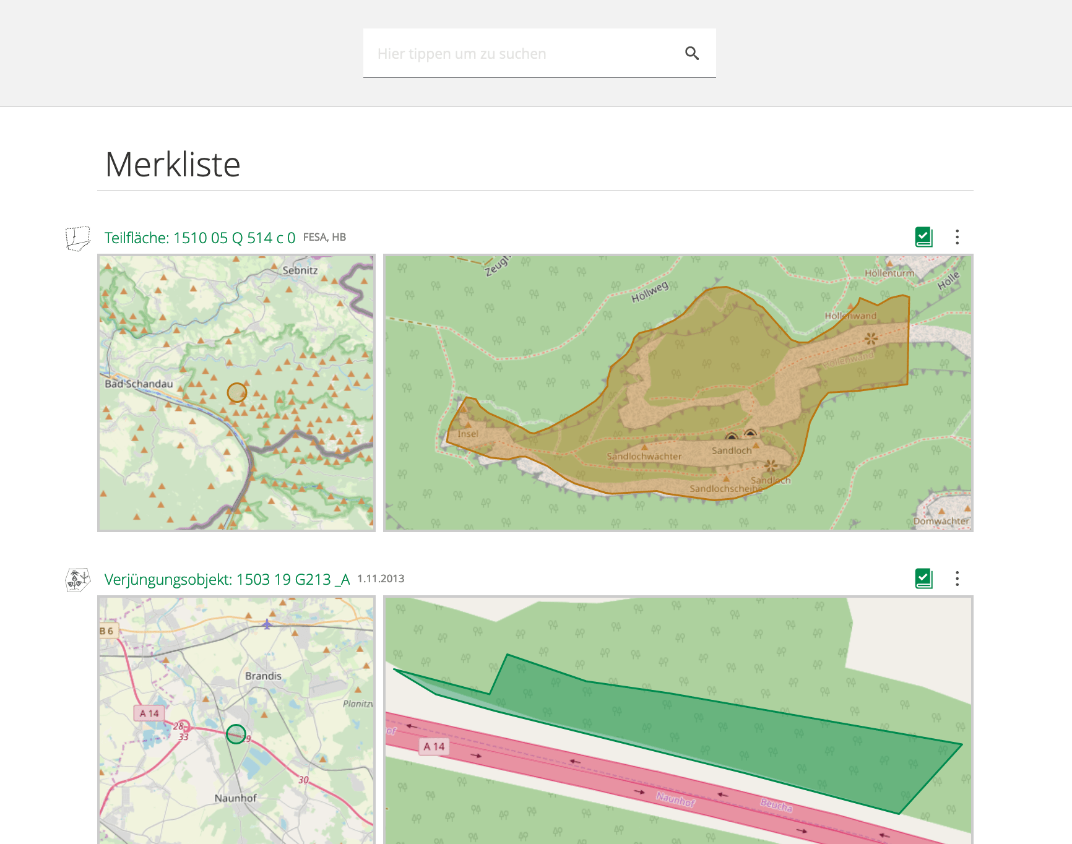Click the 'FESA, HB' label
The image size is (1072, 844).
pos(324,237)
